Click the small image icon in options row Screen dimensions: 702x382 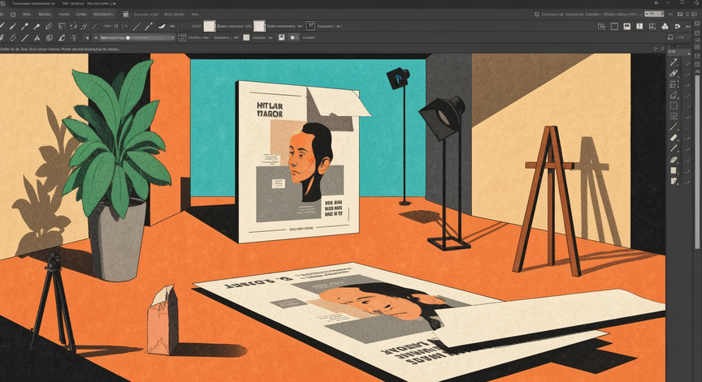pos(281,37)
